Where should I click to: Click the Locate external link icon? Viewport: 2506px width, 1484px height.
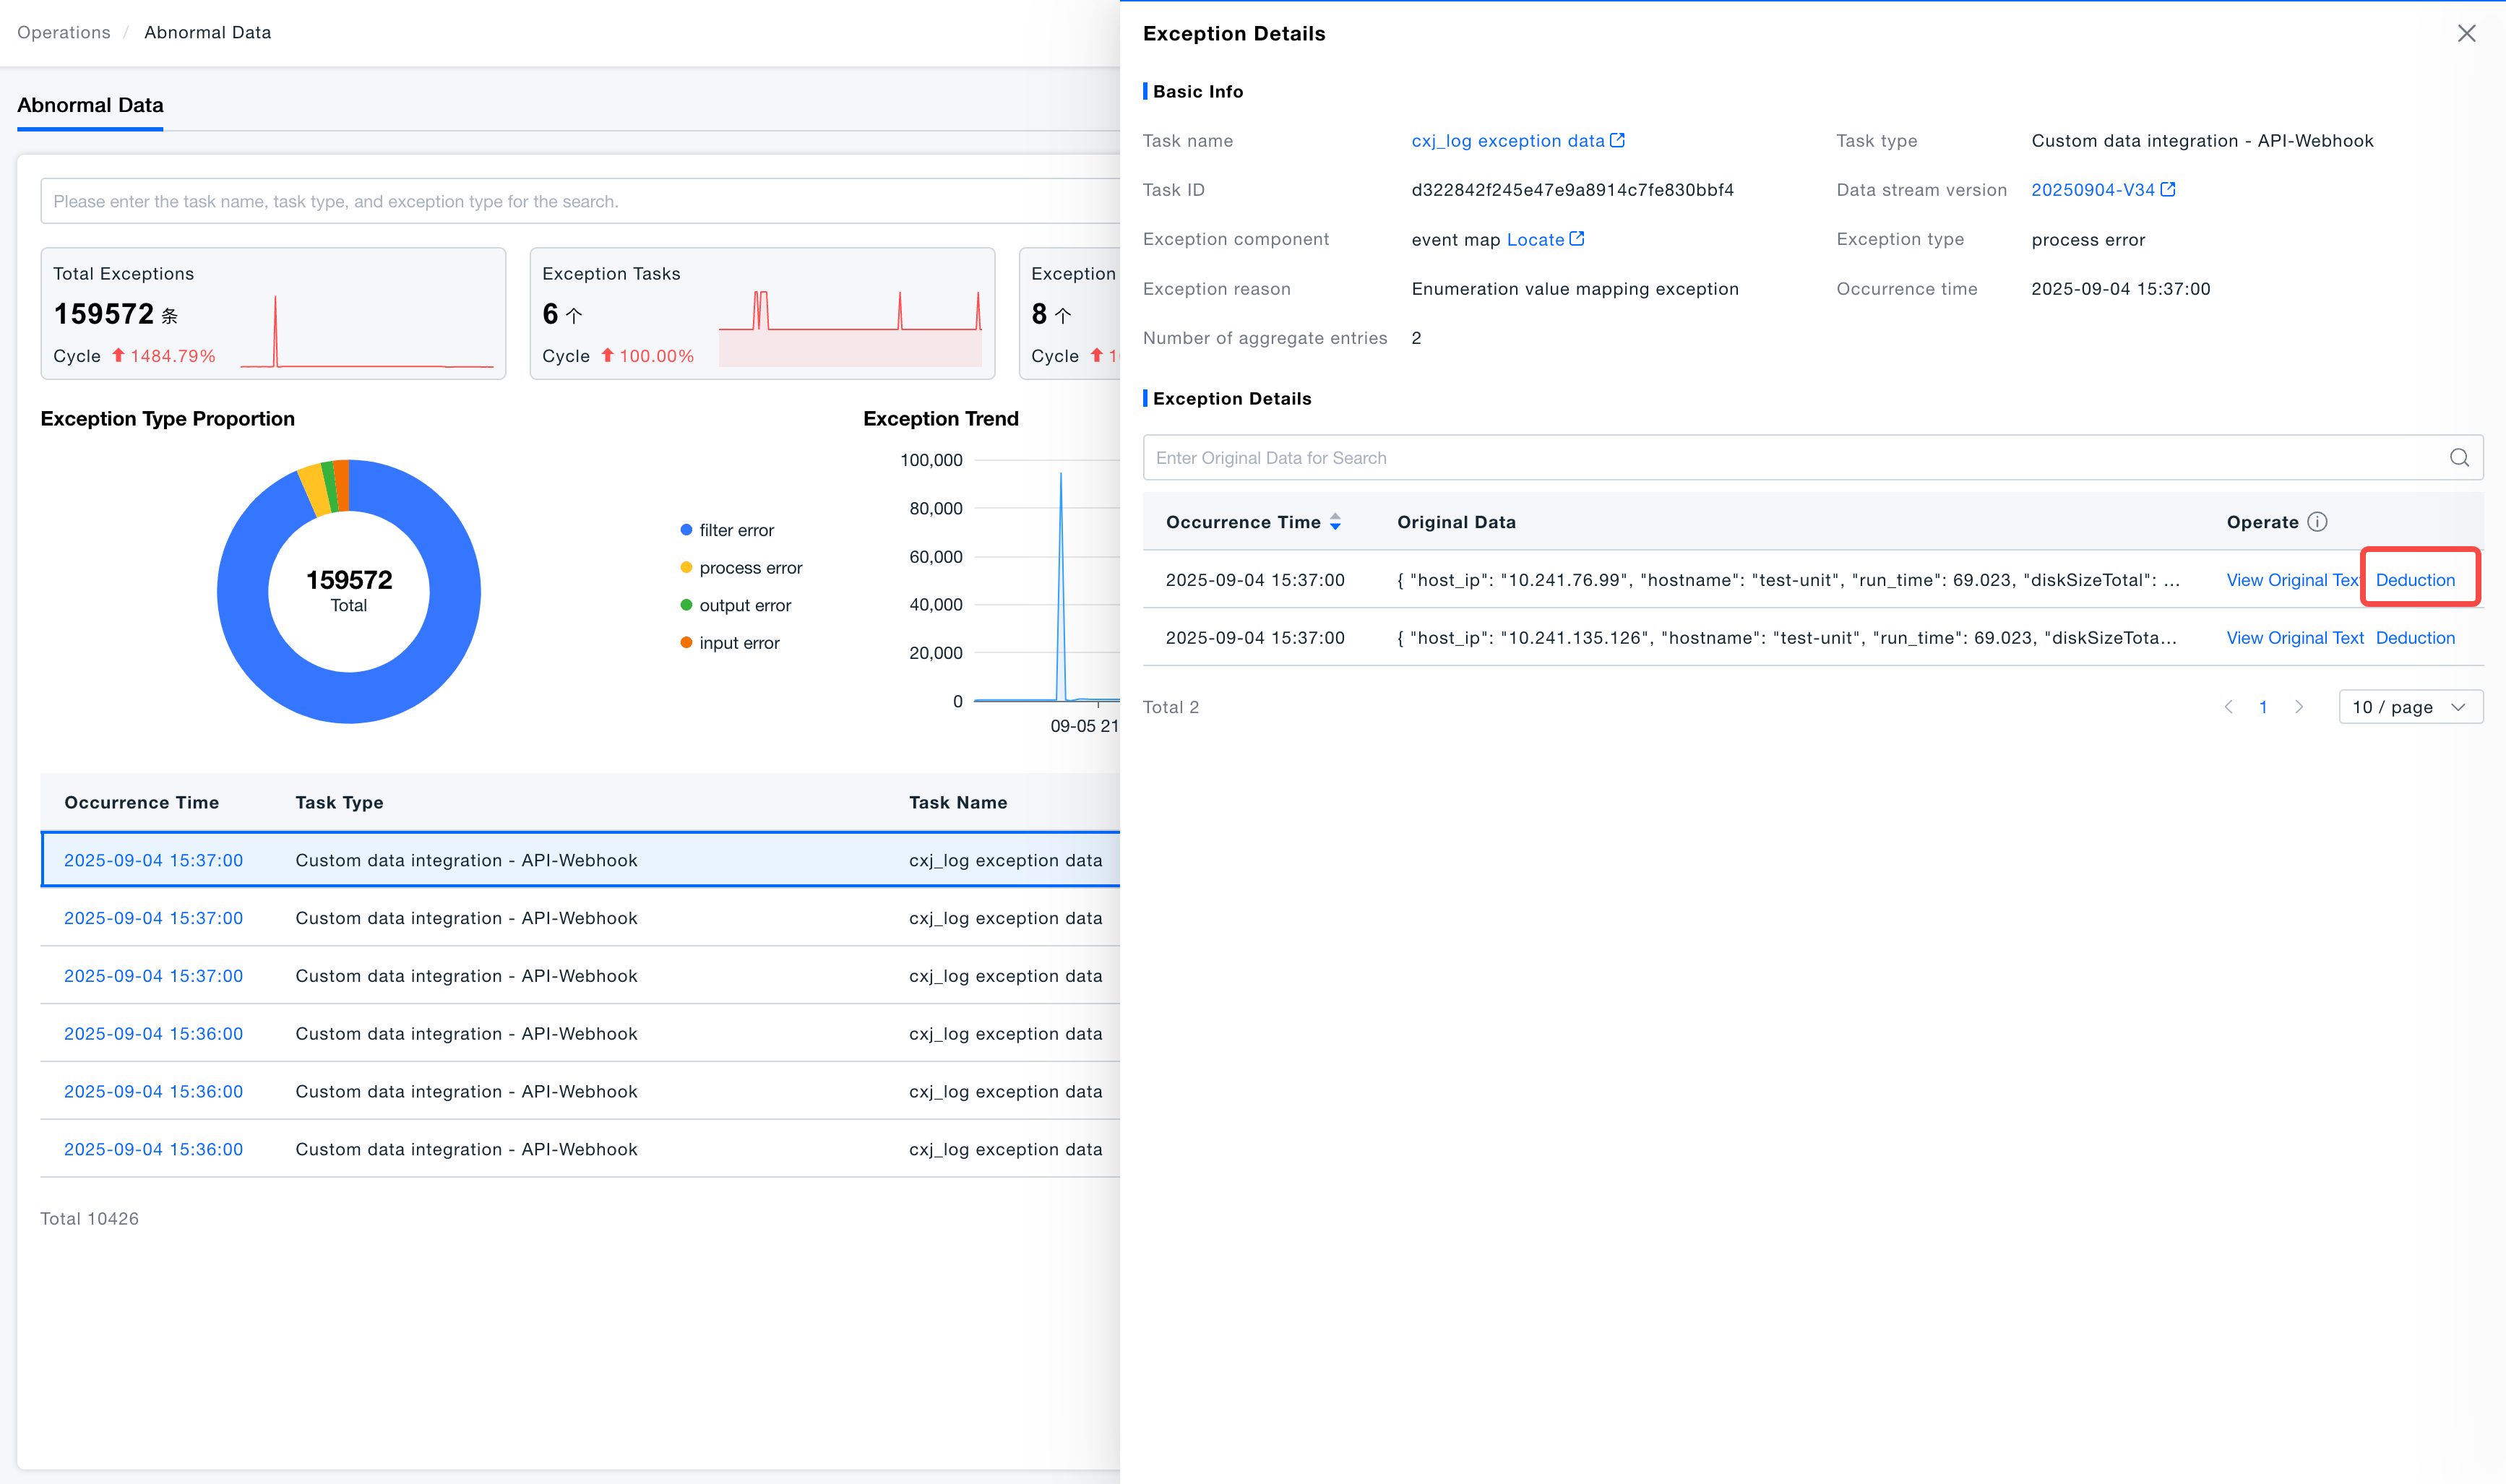tap(1577, 239)
